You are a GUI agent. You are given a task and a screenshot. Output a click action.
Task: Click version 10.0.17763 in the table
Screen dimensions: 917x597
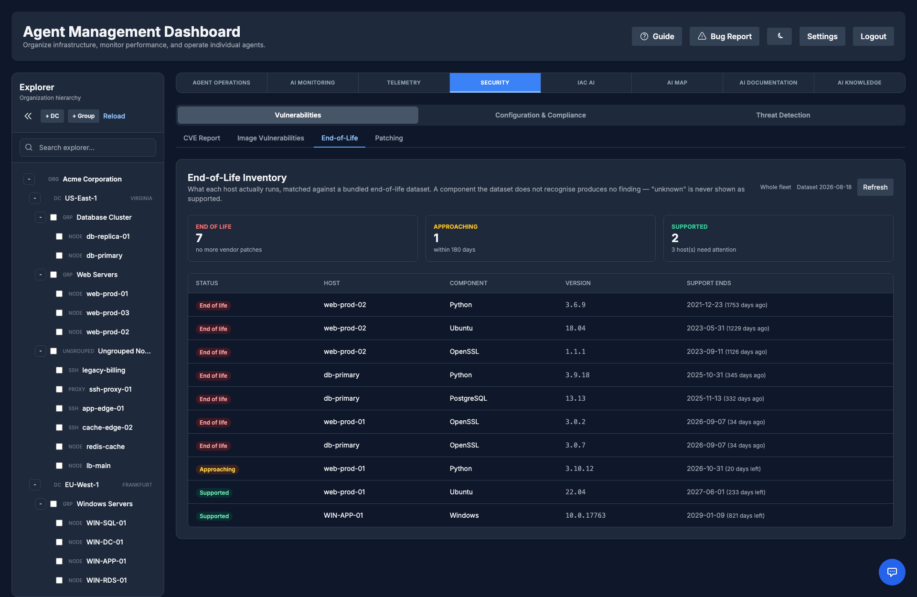click(585, 515)
